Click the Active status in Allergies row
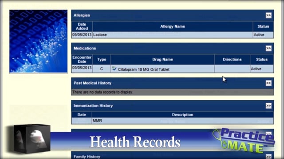Image resolution: width=284 pixels, height=159 pixels. click(259, 35)
